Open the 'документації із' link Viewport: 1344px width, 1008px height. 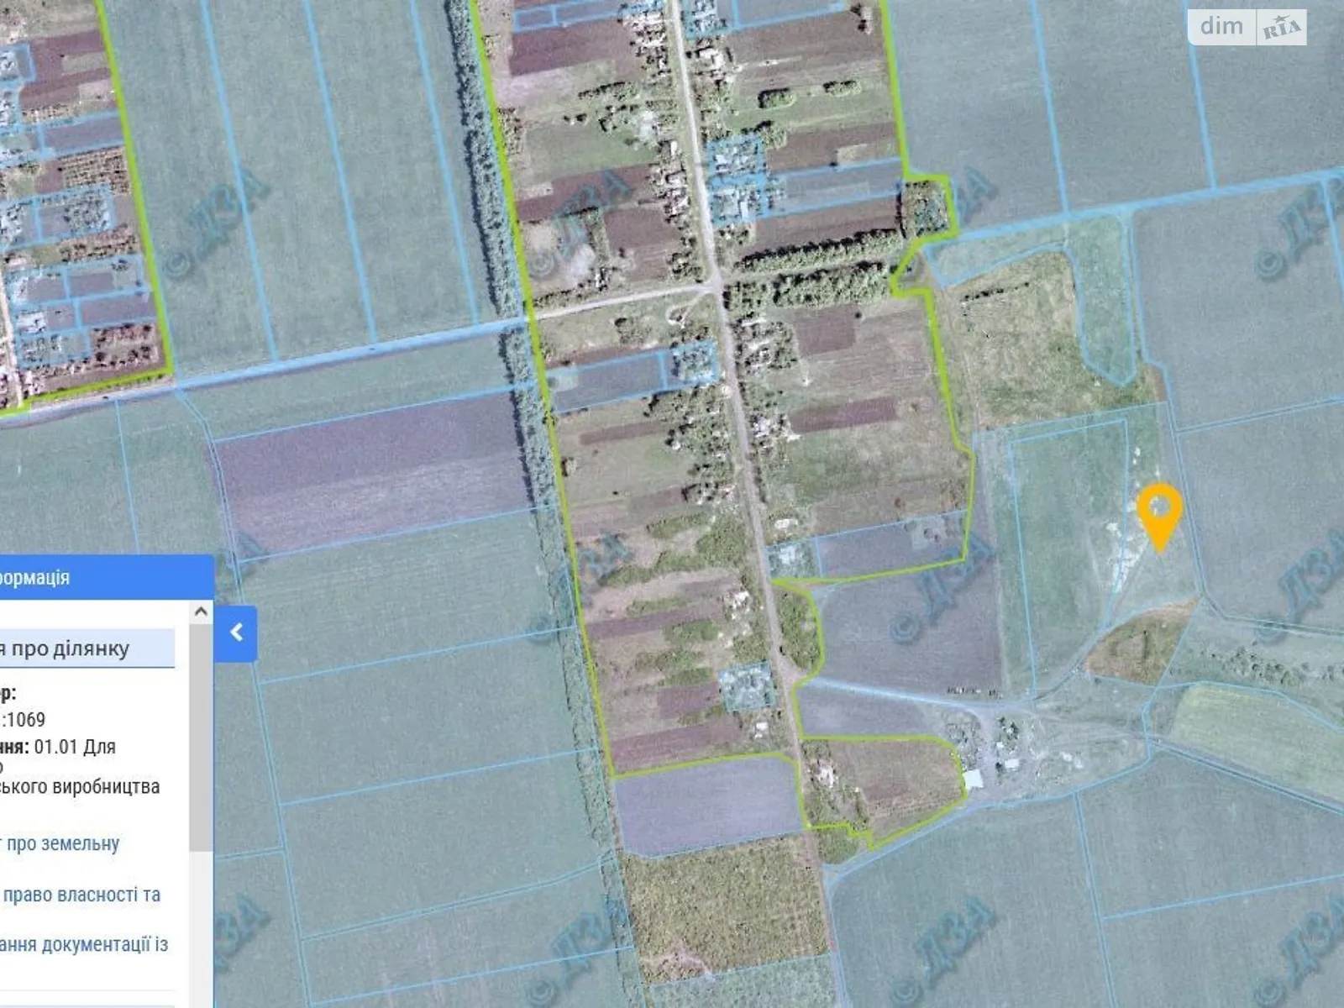tap(84, 945)
